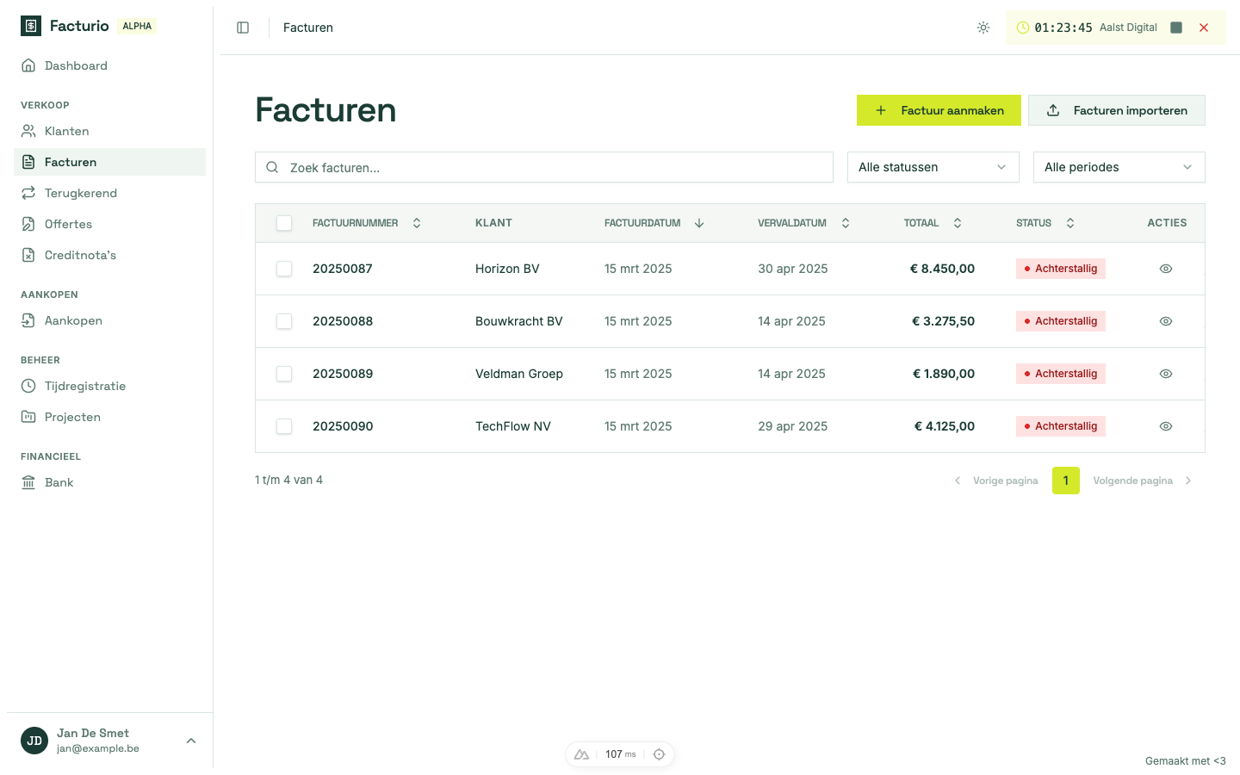Screen dimensions: 1240x775
Task: View invoice 20250090 with eye icon
Action: coord(1166,426)
